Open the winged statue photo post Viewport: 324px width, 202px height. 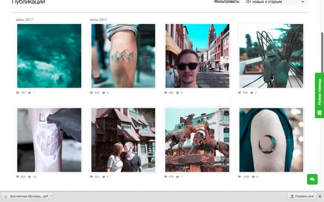[x=271, y=56]
